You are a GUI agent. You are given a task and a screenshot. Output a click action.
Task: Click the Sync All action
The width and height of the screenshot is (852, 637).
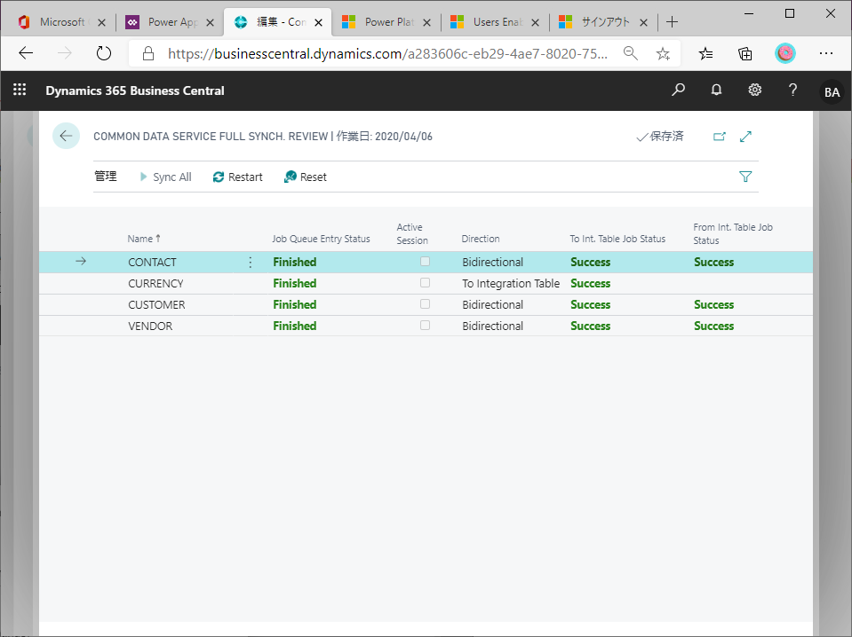click(x=165, y=177)
